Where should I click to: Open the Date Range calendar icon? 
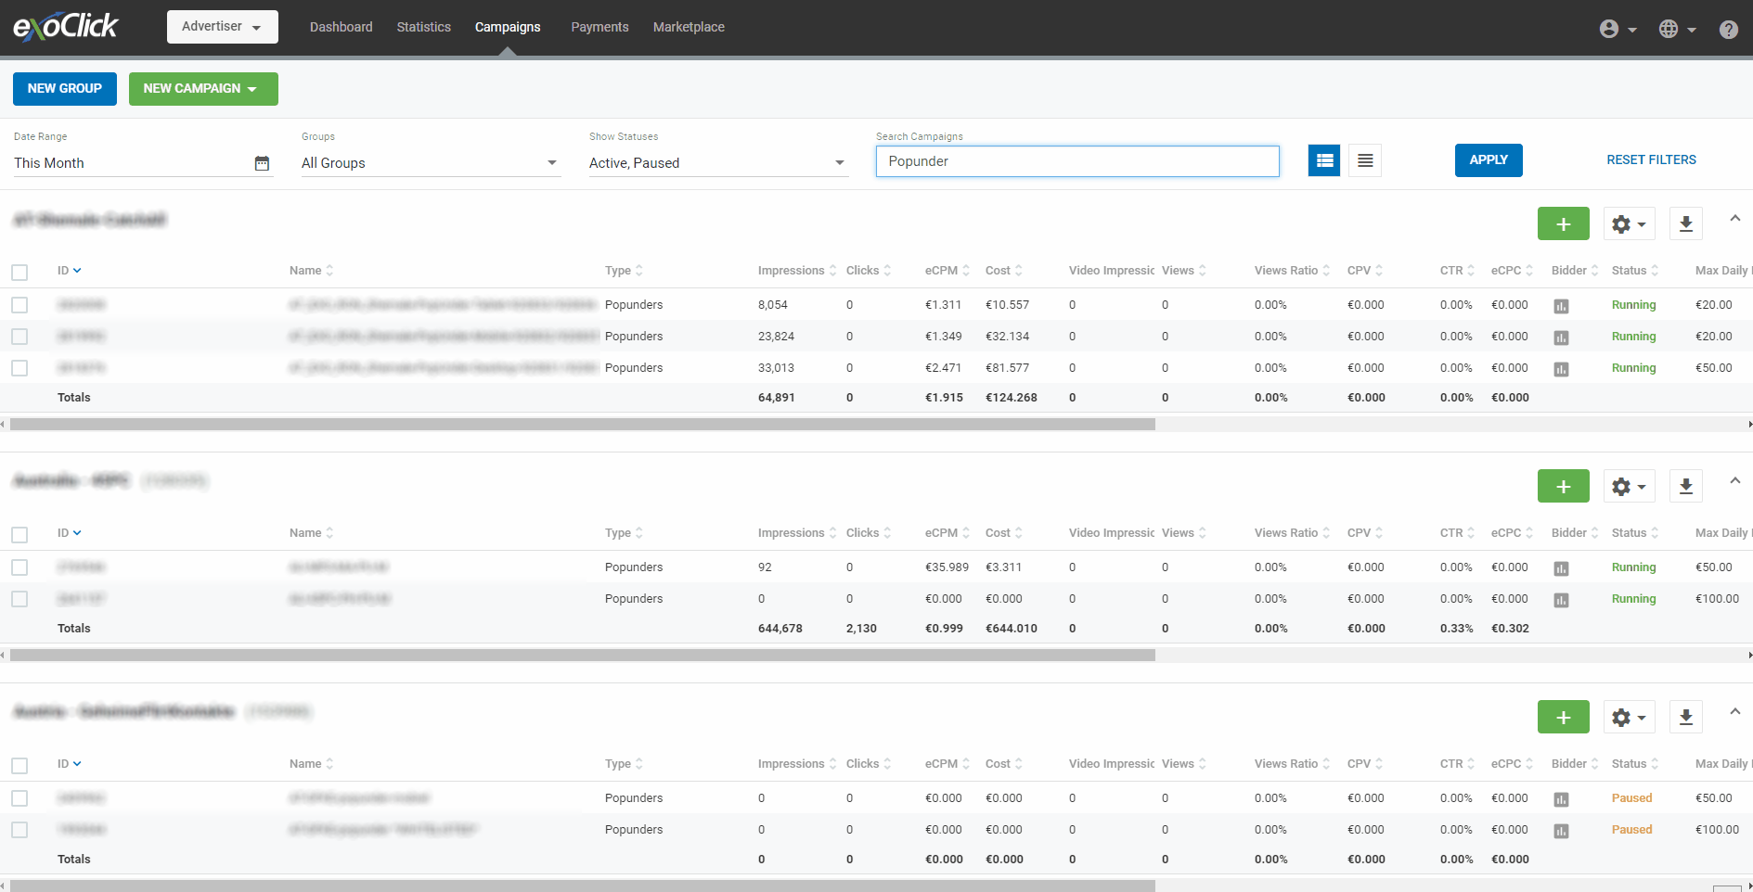point(262,163)
